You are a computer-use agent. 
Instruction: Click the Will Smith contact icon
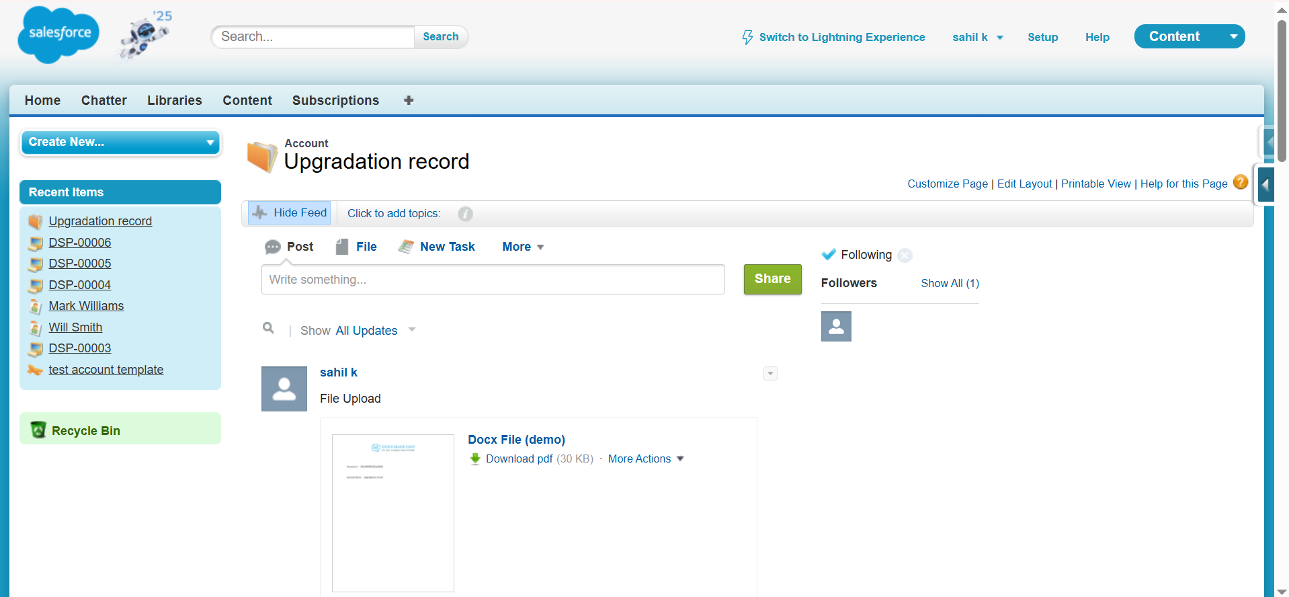point(36,328)
